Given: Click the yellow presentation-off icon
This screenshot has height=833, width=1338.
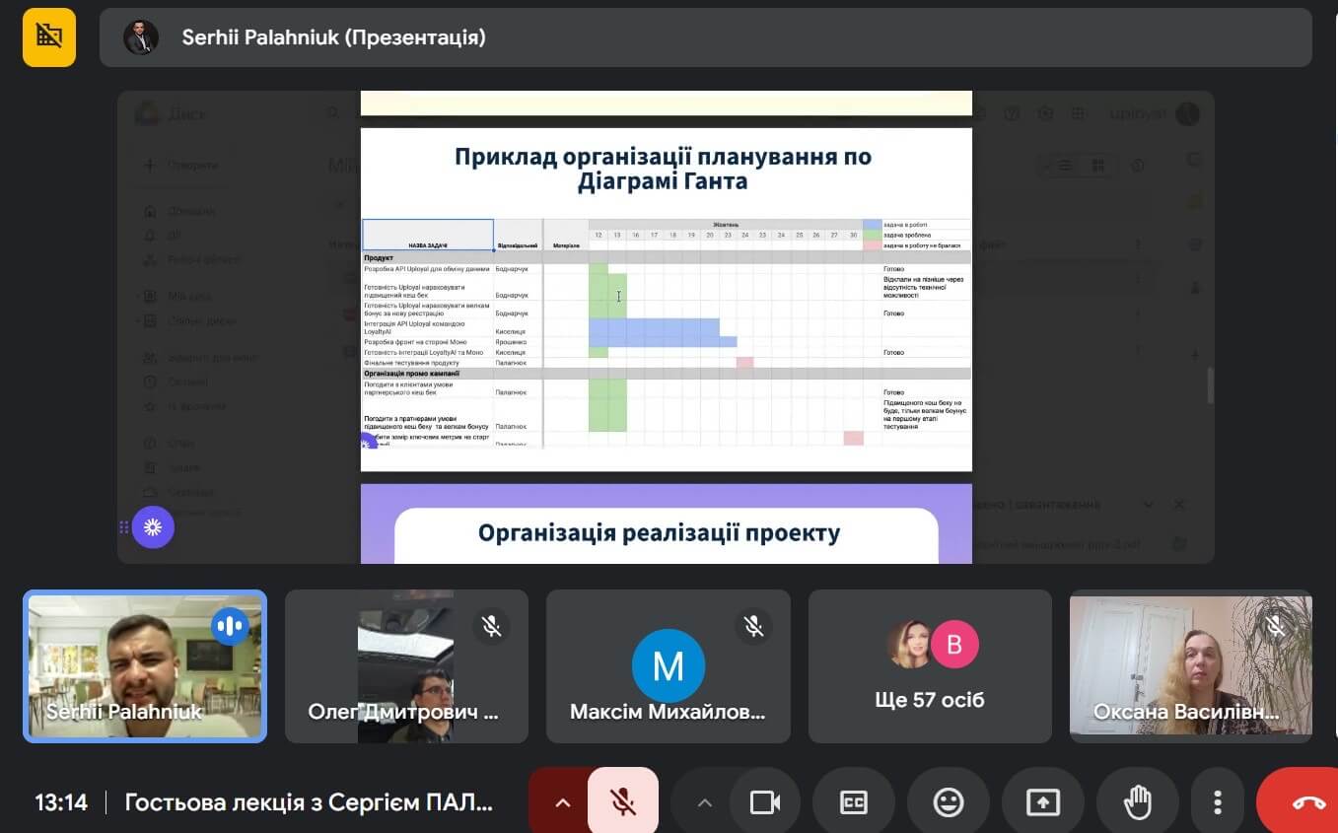Looking at the screenshot, I should (49, 37).
